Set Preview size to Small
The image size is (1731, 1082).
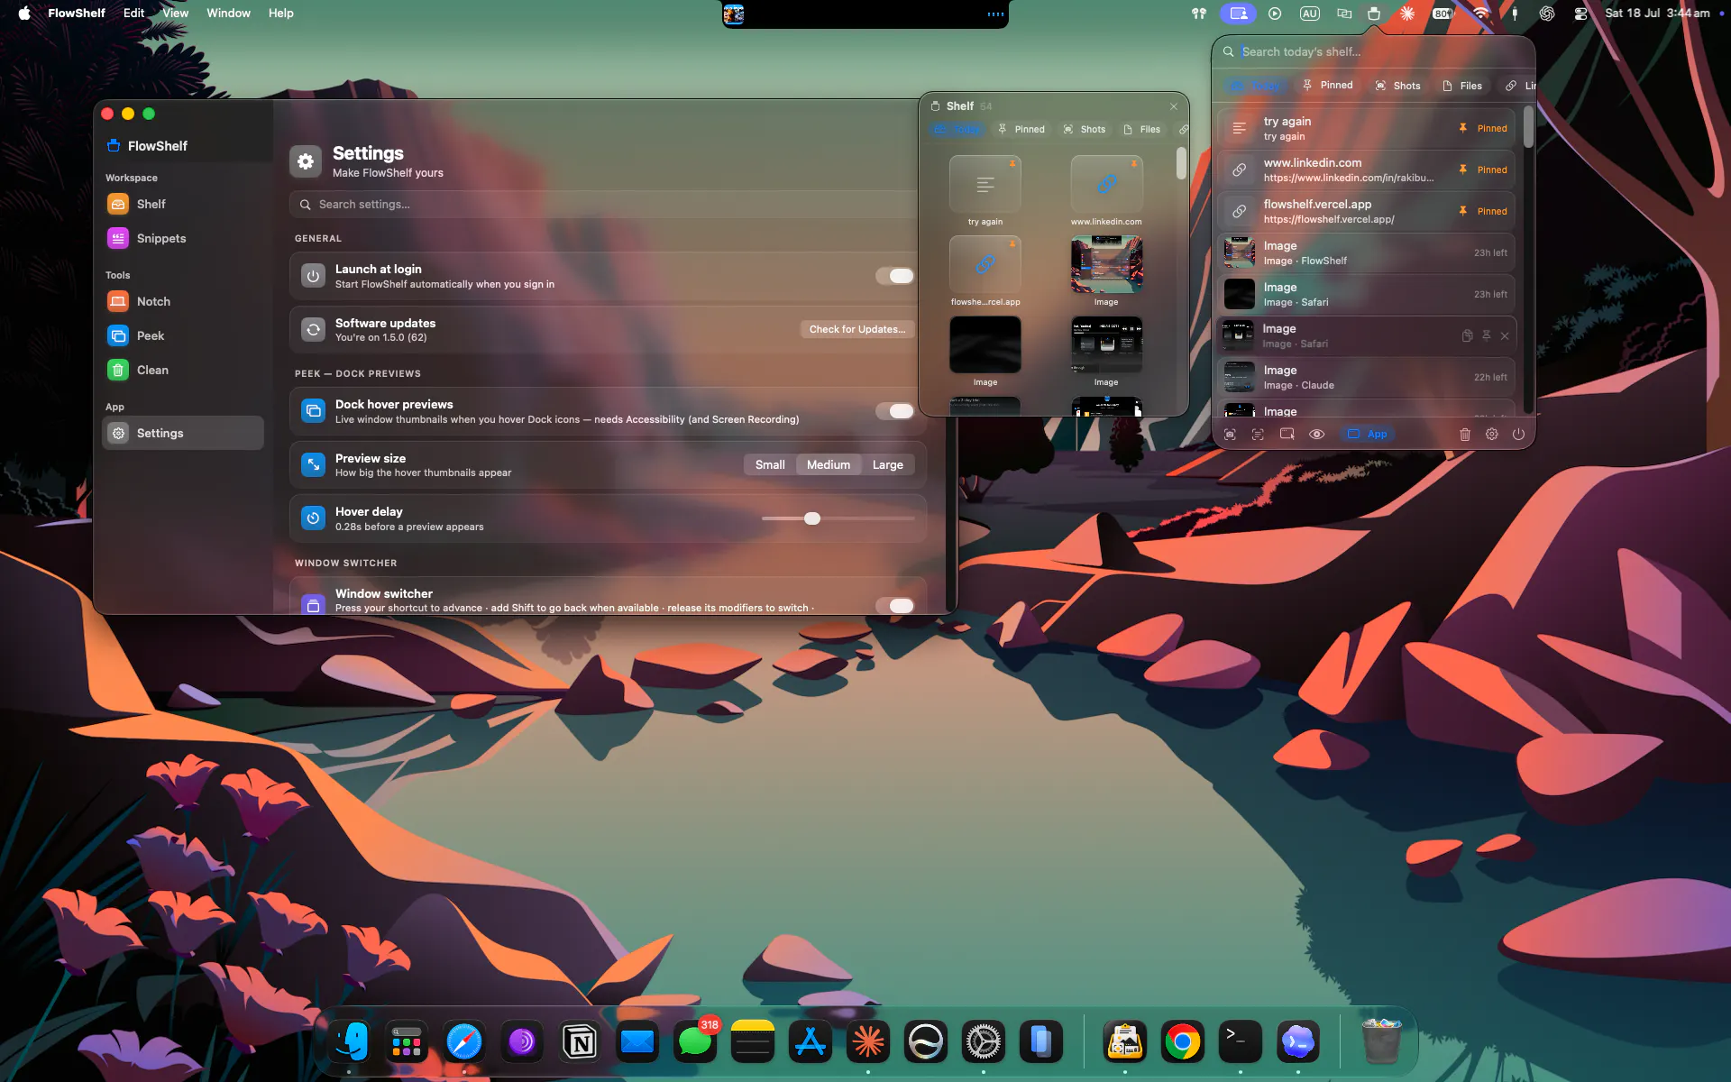770,465
